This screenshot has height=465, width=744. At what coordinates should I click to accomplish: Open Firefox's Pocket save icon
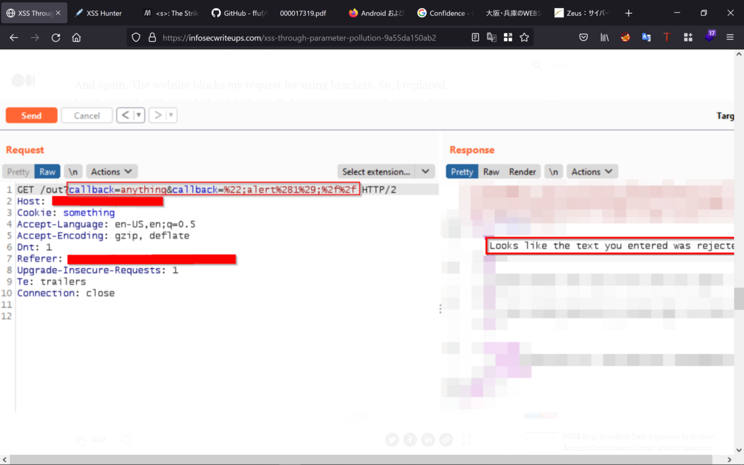click(x=583, y=37)
